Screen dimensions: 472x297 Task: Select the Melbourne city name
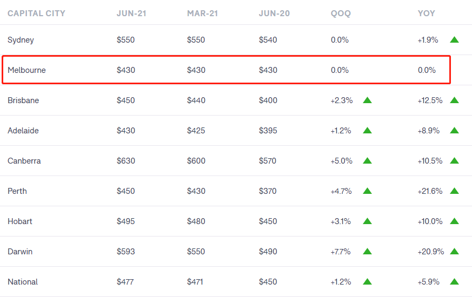point(27,70)
